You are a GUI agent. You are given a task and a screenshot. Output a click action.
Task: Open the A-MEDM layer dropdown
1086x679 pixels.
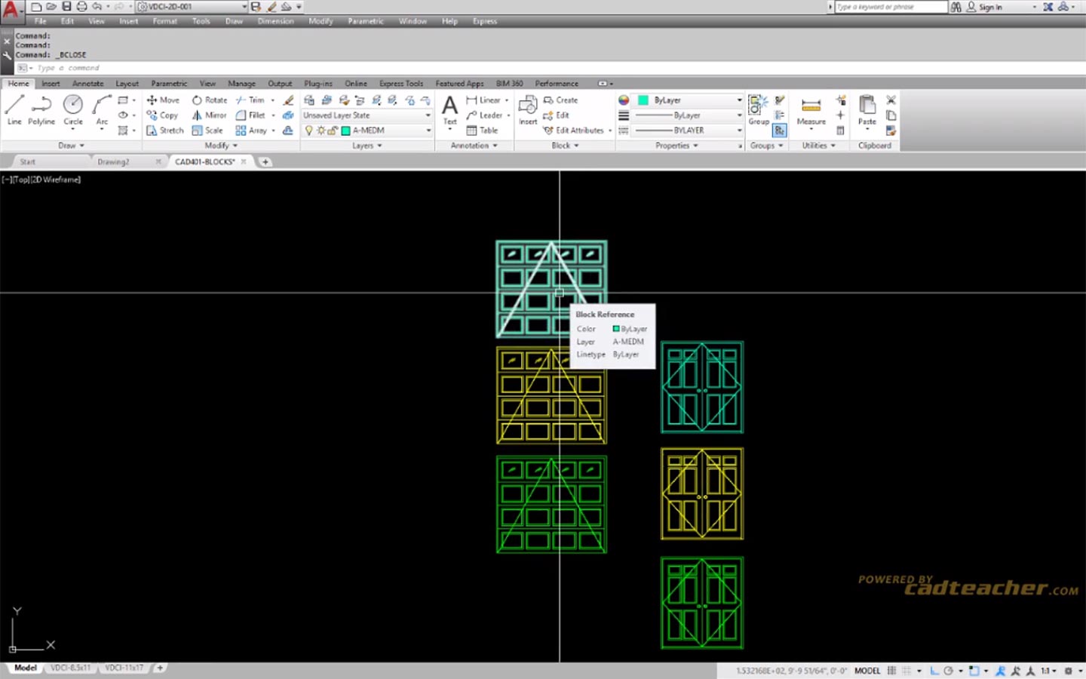[x=427, y=130]
